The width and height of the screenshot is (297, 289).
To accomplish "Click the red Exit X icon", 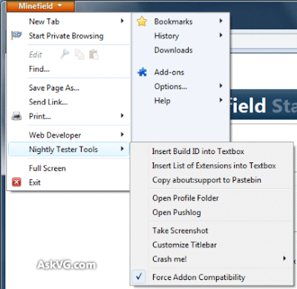I will point(16,182).
